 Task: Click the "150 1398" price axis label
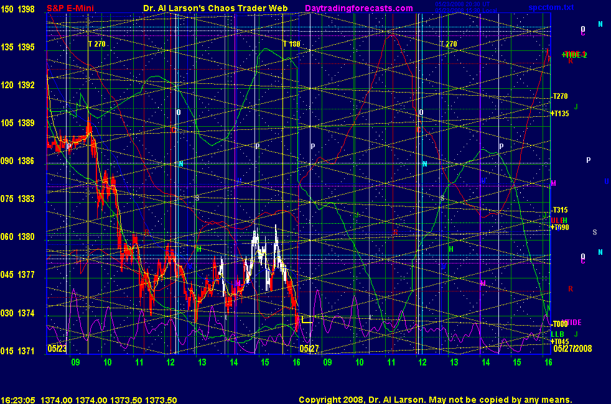(x=17, y=9)
